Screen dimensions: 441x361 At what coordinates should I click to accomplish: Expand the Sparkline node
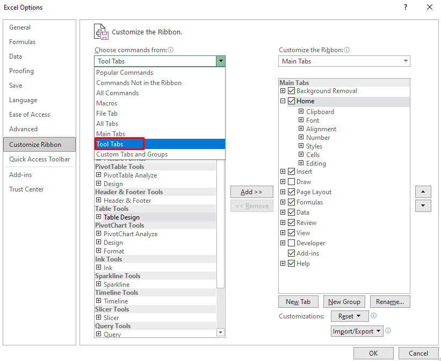(98, 284)
